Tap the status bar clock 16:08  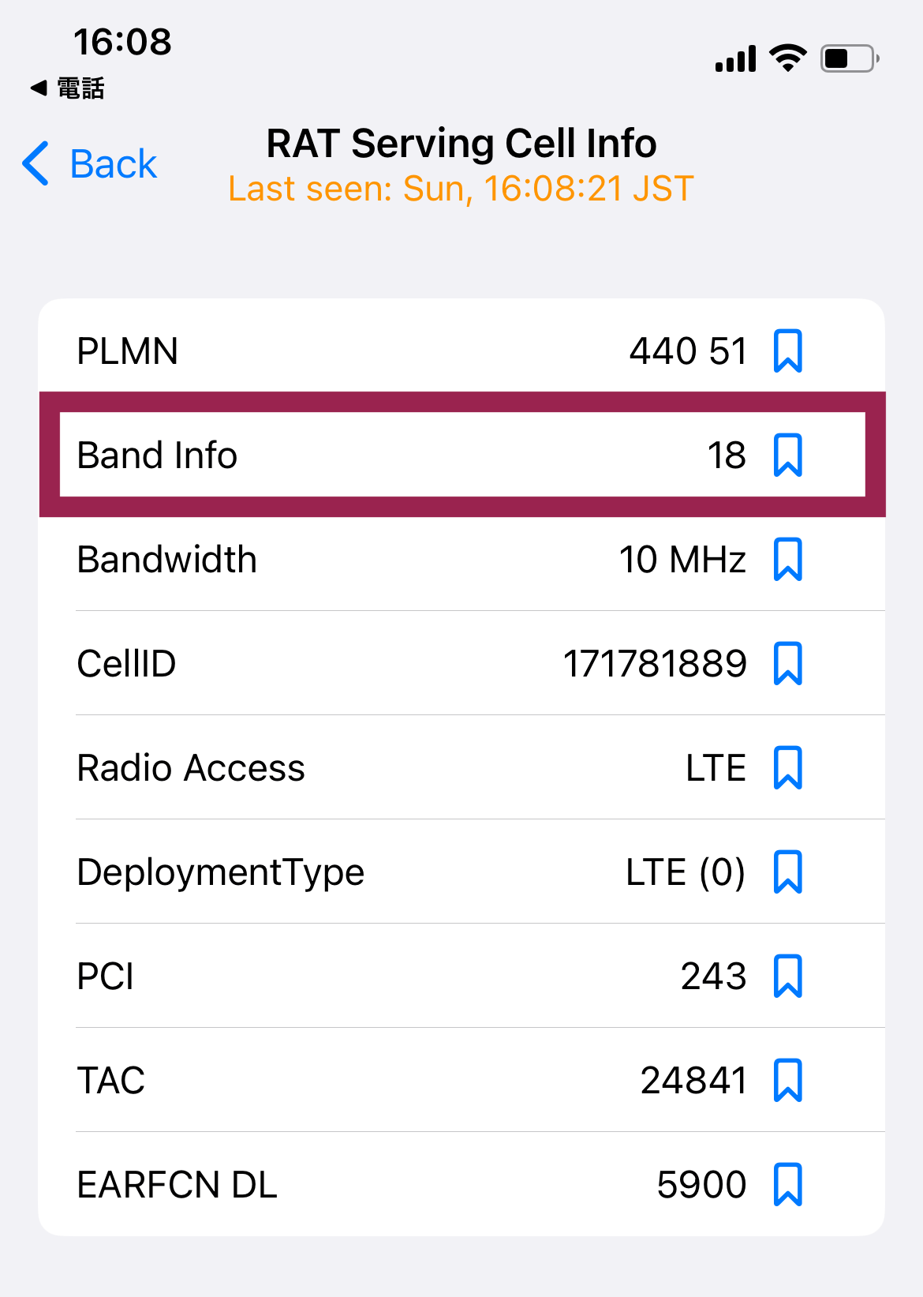(x=122, y=42)
